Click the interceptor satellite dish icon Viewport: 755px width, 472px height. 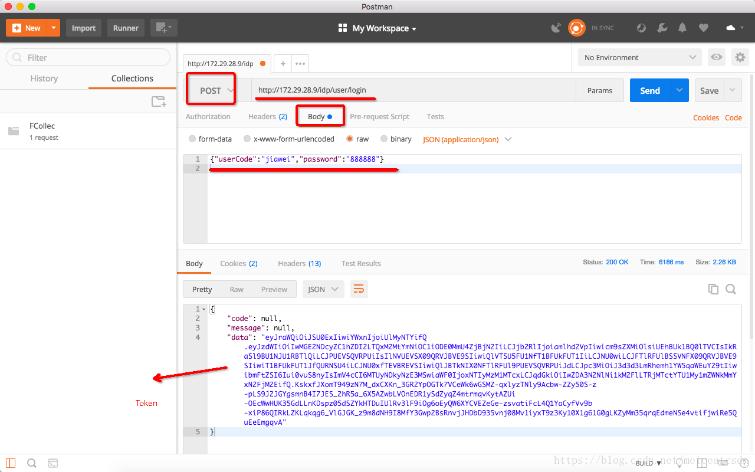click(556, 28)
